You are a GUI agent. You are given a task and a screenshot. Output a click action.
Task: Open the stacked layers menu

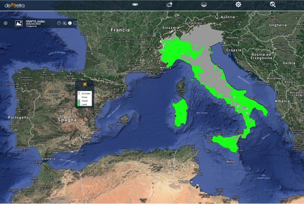(204, 5)
